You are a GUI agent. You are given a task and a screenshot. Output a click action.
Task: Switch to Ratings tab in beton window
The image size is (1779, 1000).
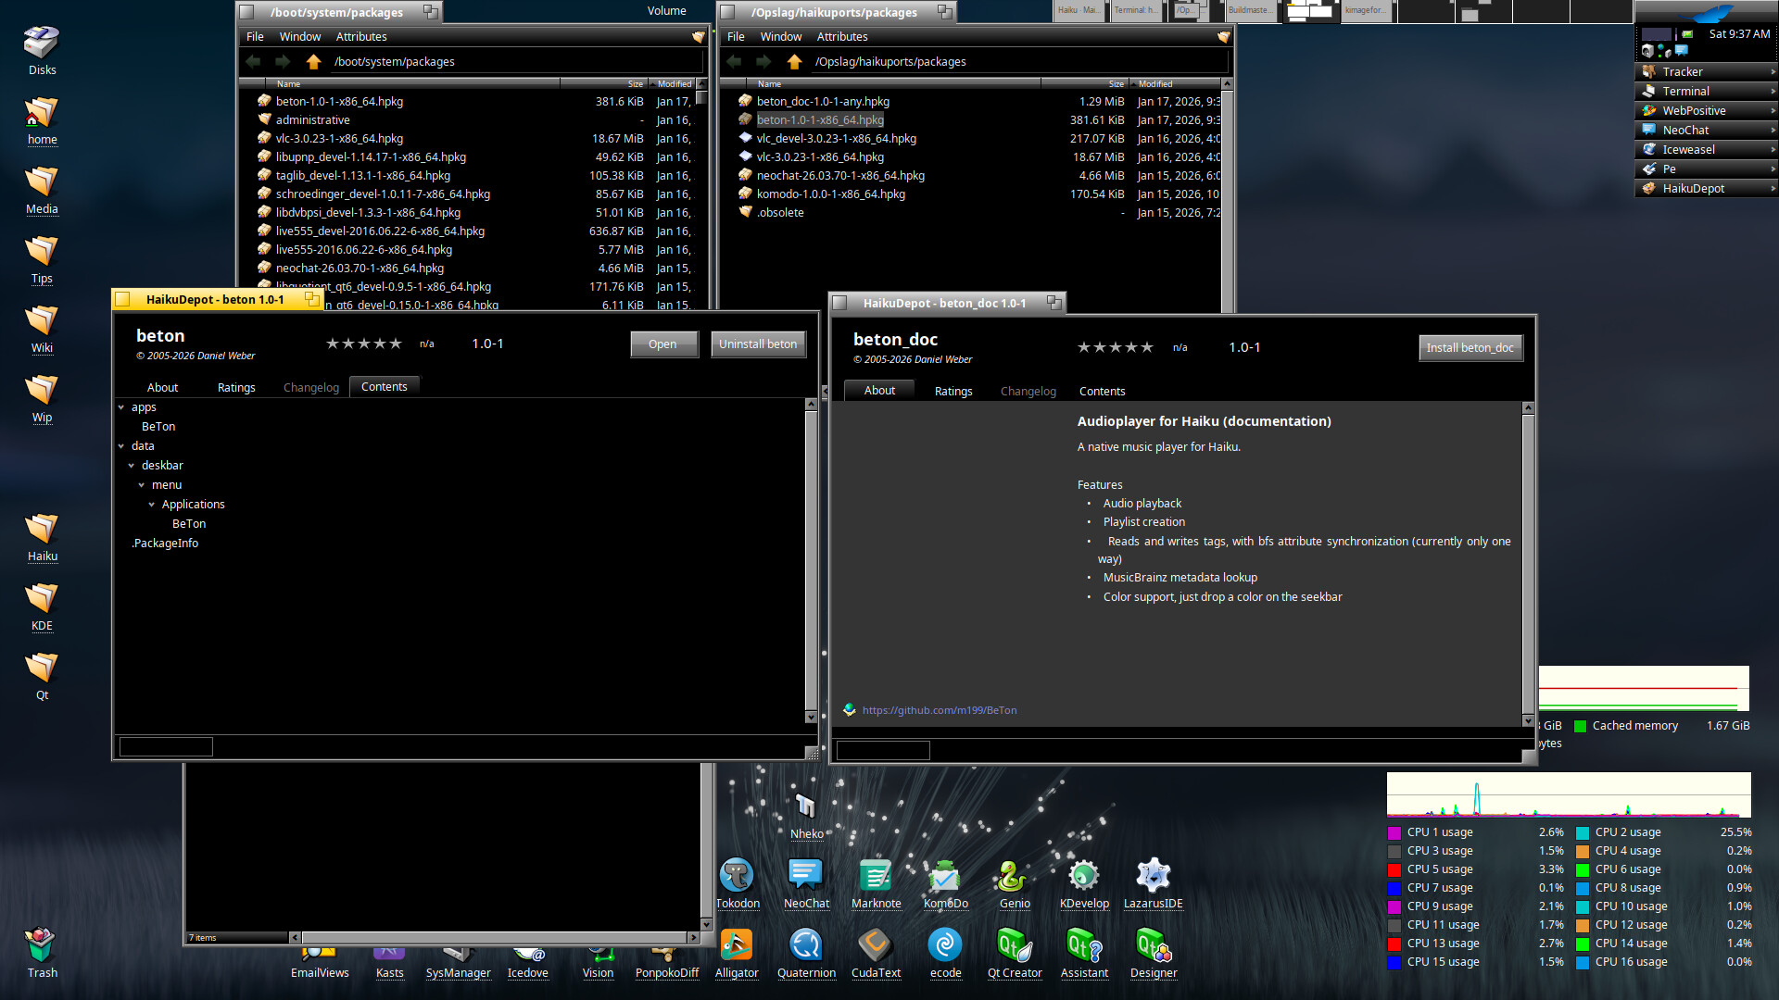pos(236,388)
